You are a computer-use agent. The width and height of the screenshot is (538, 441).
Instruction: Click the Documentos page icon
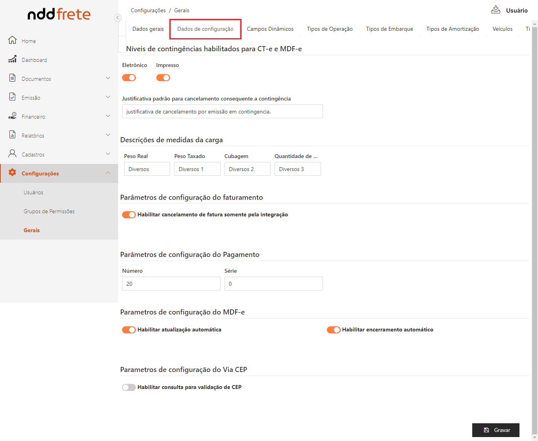point(13,78)
